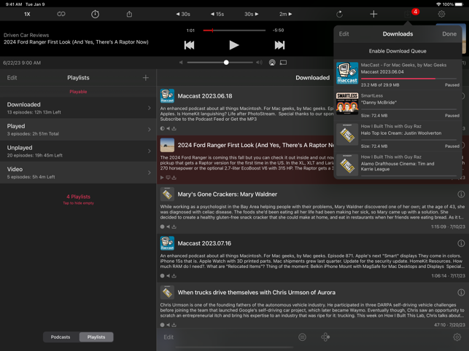The width and height of the screenshot is (469, 351).
Task: Change the 1X playback speed
Action: [27, 14]
